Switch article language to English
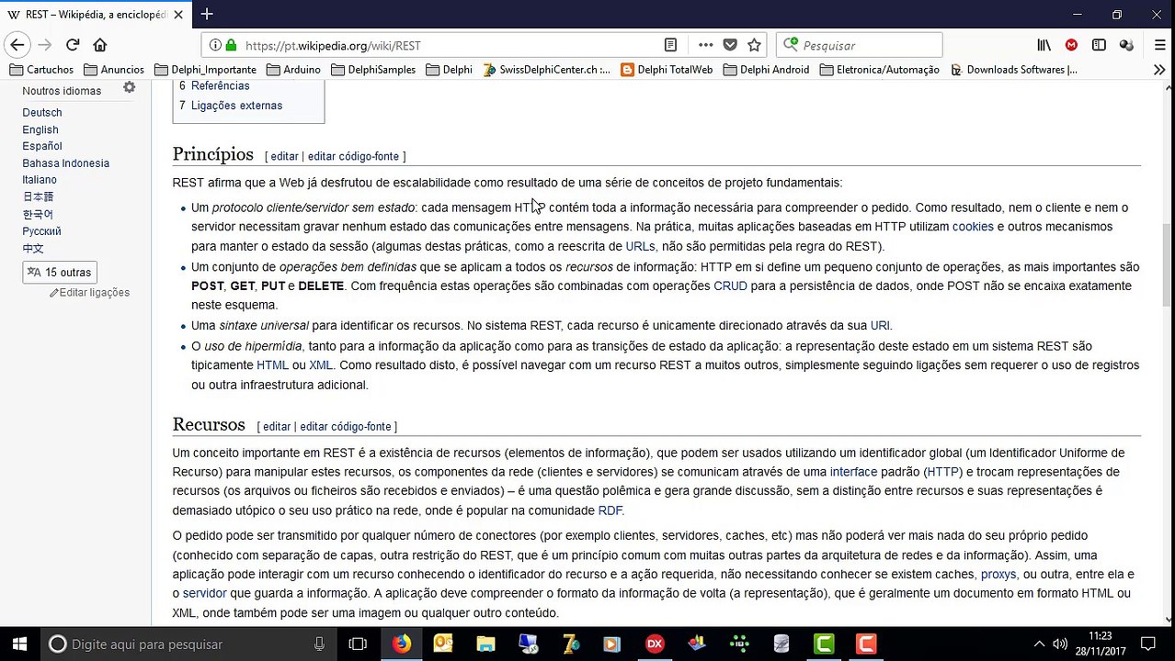Screen dimensions: 1175x661 click(40, 129)
